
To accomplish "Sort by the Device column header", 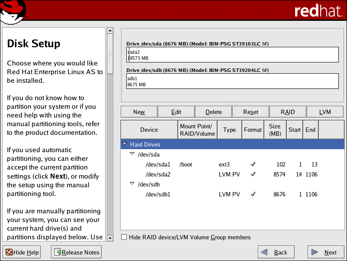I will [x=149, y=130].
